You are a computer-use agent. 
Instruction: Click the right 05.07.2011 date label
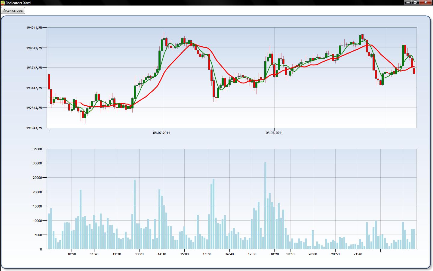click(274, 133)
